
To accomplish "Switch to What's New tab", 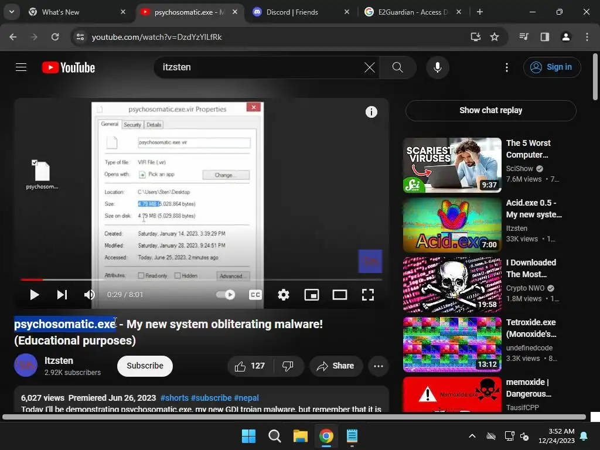I will pos(77,12).
